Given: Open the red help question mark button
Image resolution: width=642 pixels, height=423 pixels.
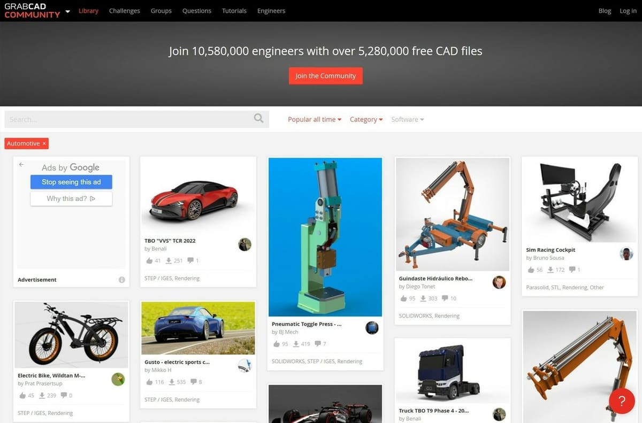Looking at the screenshot, I should (x=622, y=401).
